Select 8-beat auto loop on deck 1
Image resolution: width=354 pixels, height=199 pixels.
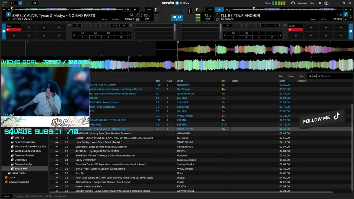pyautogui.click(x=108, y=37)
